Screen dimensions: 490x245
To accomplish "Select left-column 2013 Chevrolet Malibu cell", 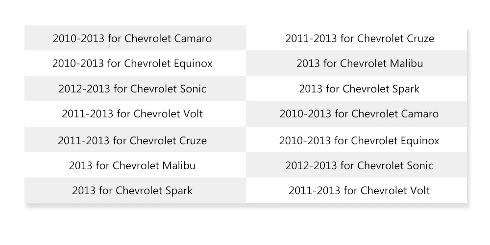I will (x=135, y=165).
